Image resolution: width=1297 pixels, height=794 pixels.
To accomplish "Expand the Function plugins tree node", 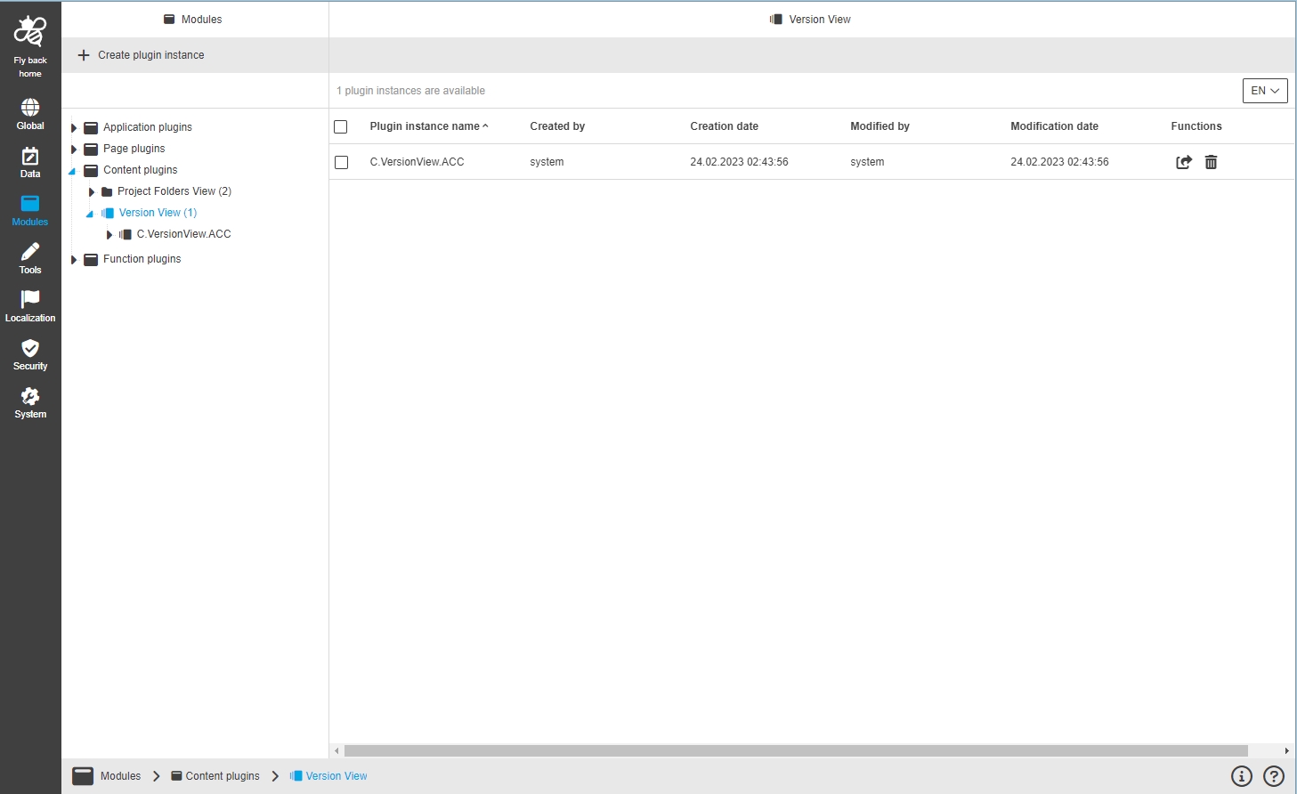I will pos(74,259).
